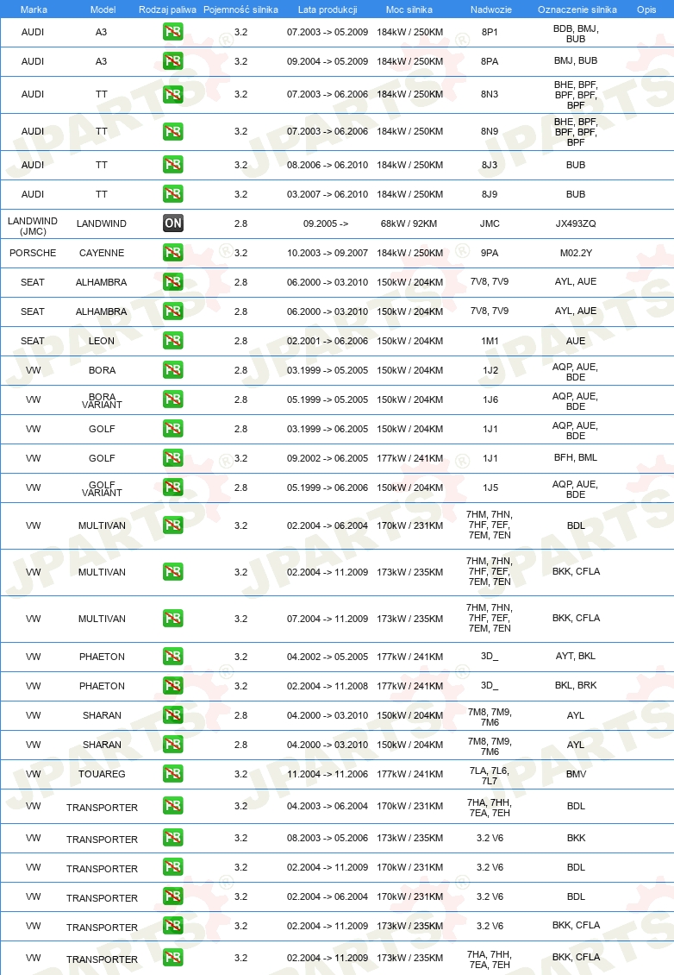Image resolution: width=674 pixels, height=975 pixels.
Task: Click the Rodzaj paliwa column header
Action: point(167,9)
